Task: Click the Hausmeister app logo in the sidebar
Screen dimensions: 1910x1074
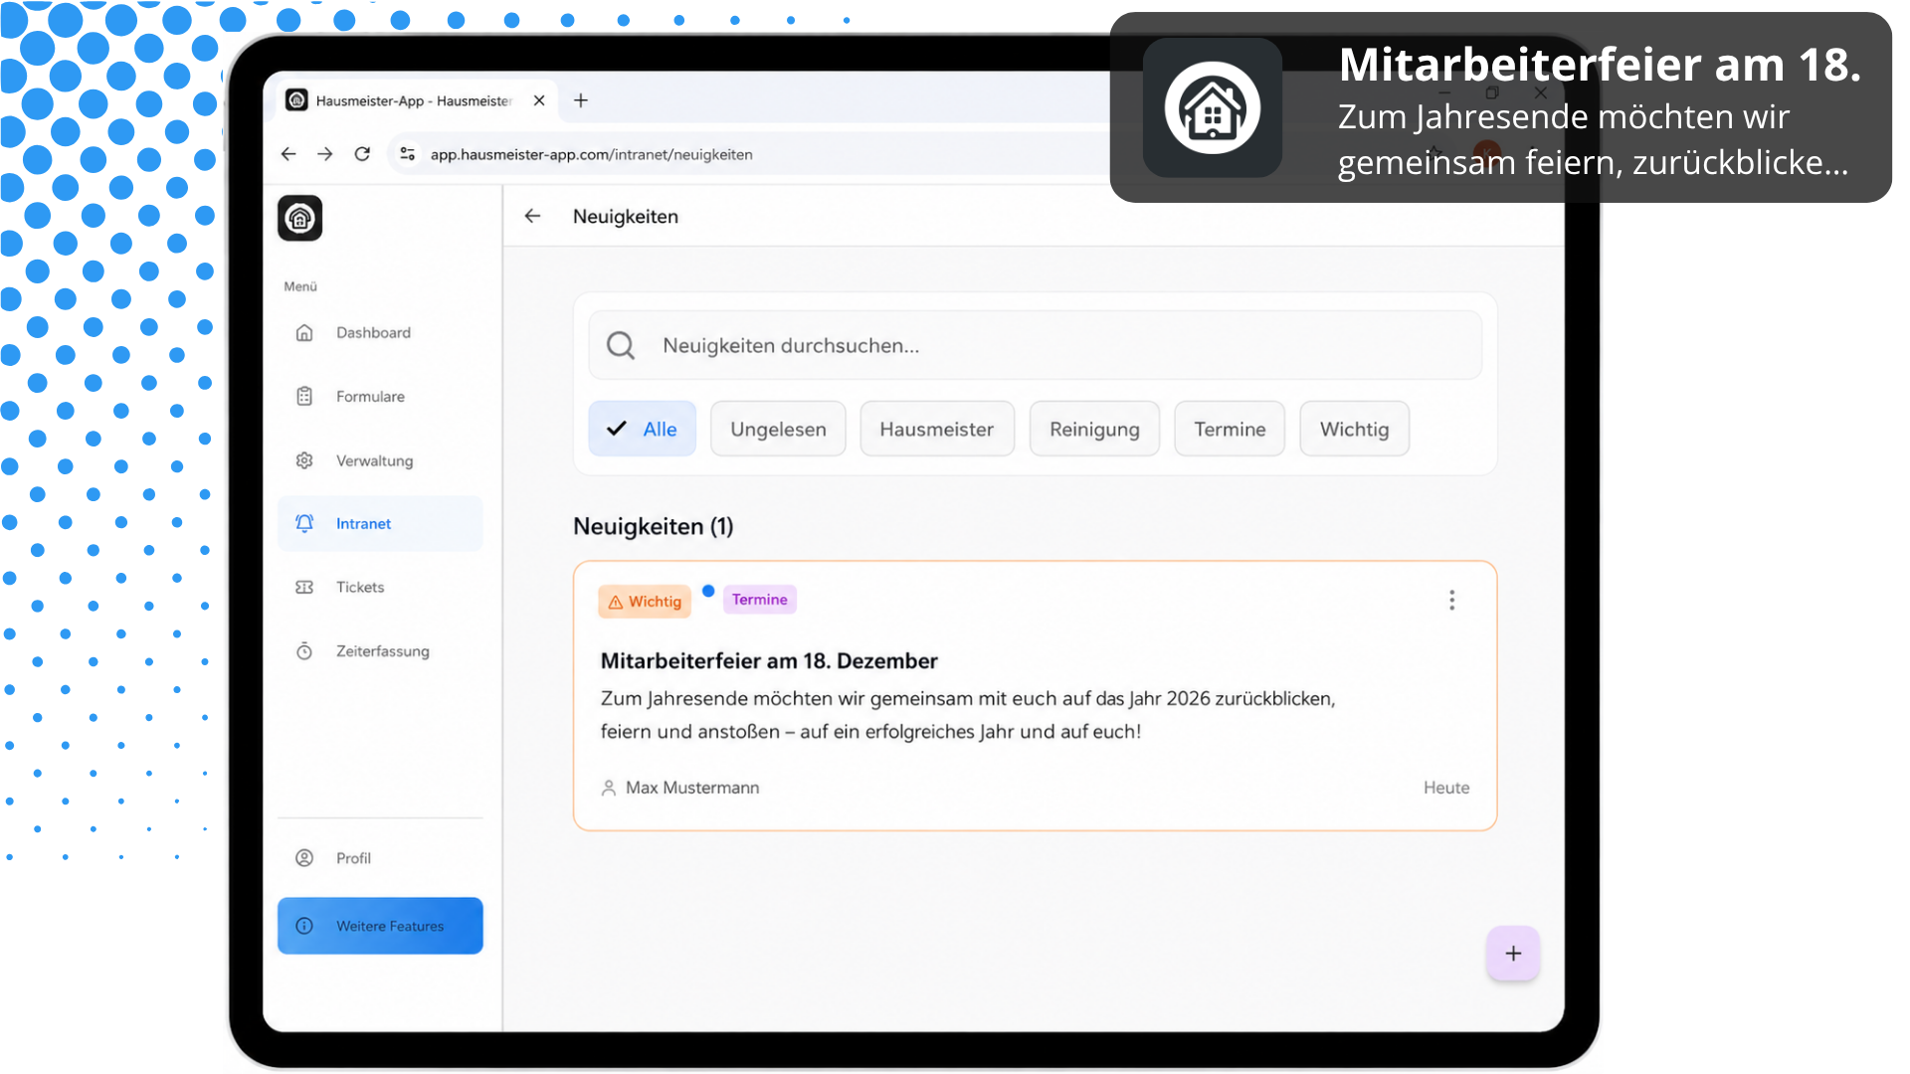Action: [x=299, y=218]
